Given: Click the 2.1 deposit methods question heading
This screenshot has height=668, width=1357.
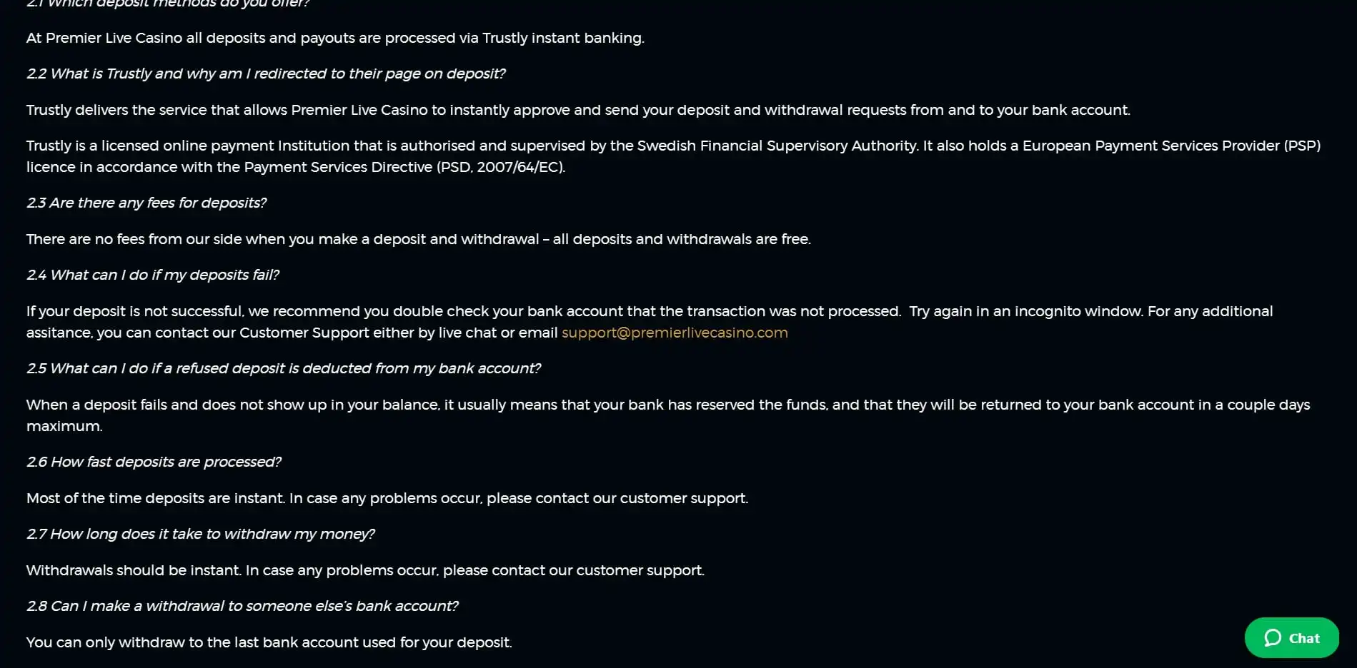Looking at the screenshot, I should (x=168, y=4).
